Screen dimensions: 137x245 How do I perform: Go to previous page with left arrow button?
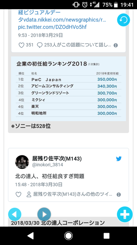click(14, 214)
